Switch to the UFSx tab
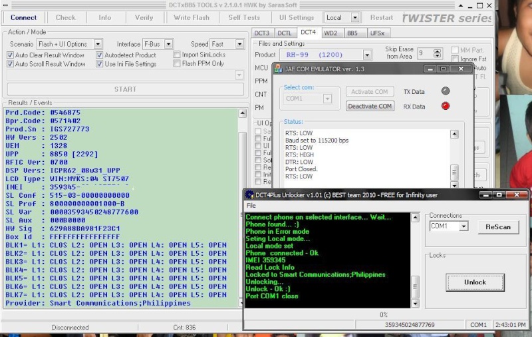This screenshot has height=337, width=532. (377, 33)
